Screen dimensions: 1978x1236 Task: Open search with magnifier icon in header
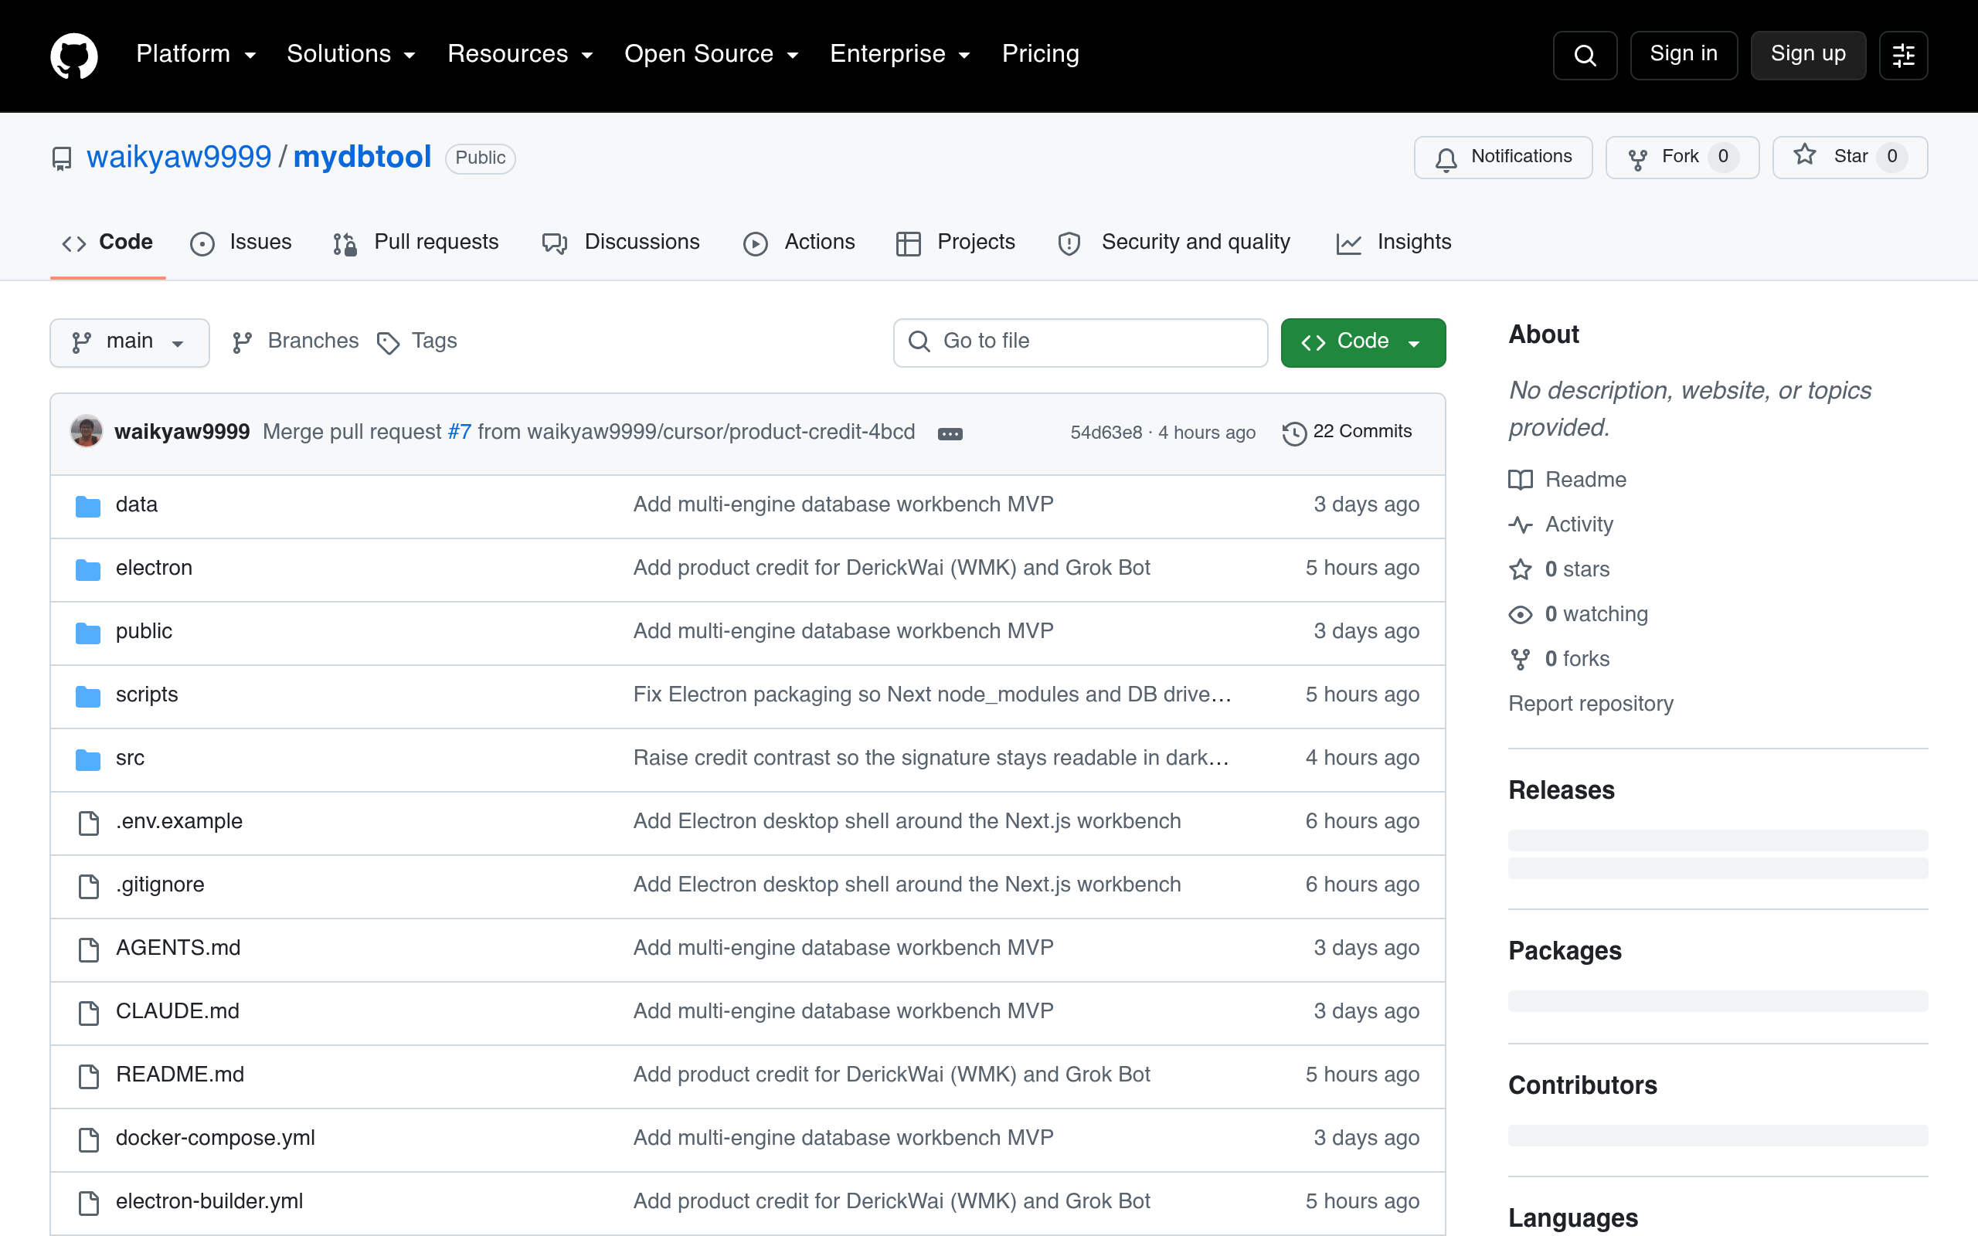[1584, 55]
